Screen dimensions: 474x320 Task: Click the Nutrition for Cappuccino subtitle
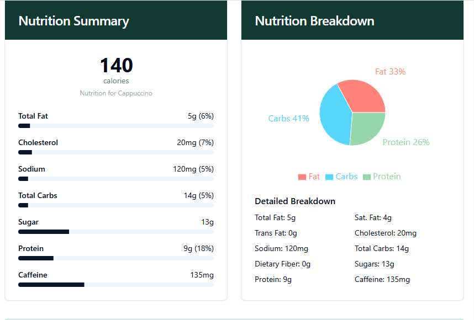pyautogui.click(x=116, y=93)
